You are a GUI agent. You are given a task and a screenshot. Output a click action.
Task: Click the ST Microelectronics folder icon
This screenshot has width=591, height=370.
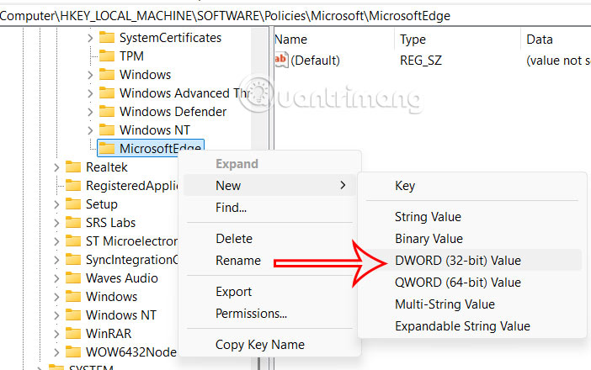pos(73,240)
